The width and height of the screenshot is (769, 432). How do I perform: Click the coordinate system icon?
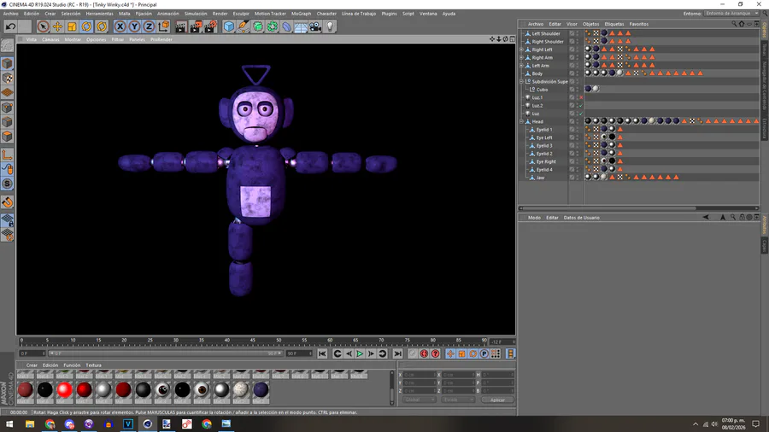[164, 26]
